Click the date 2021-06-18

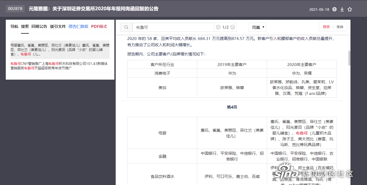[x=319, y=9]
